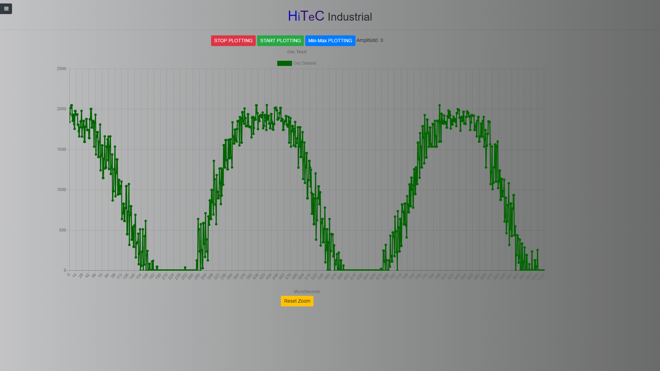The width and height of the screenshot is (660, 371).
Task: Click the Osc Teszt chart title
Action: click(297, 52)
